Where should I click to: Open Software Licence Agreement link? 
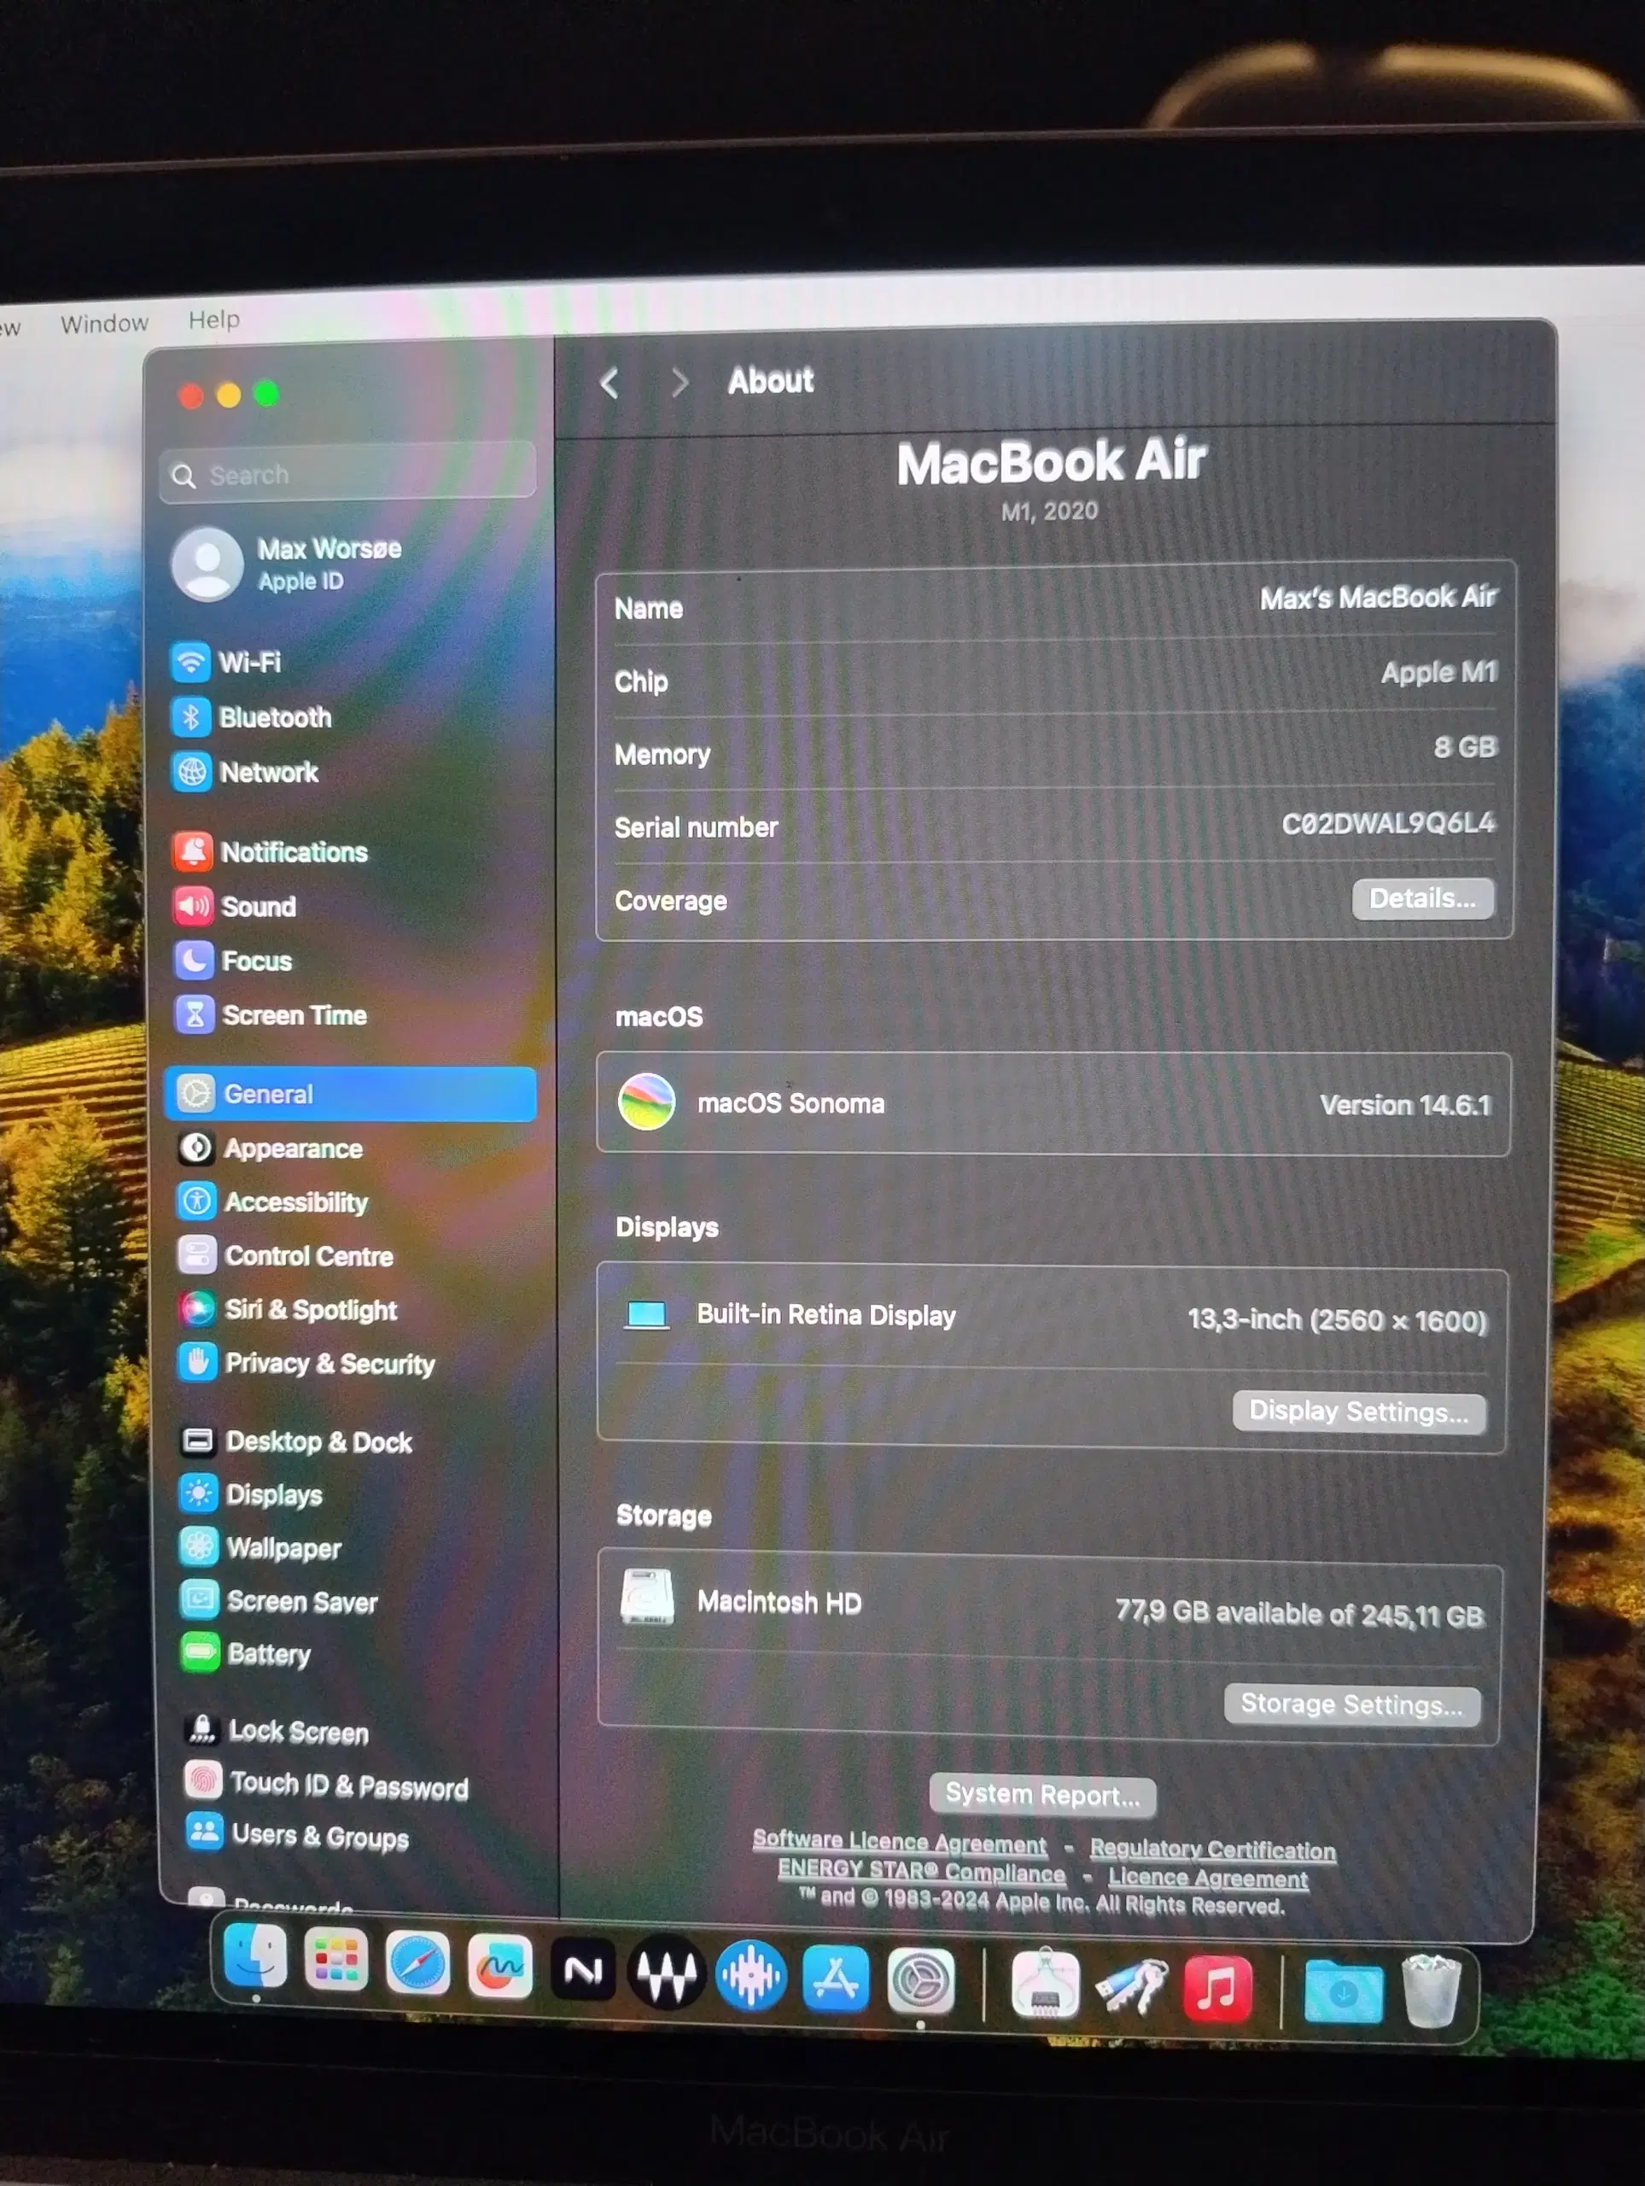[899, 1842]
